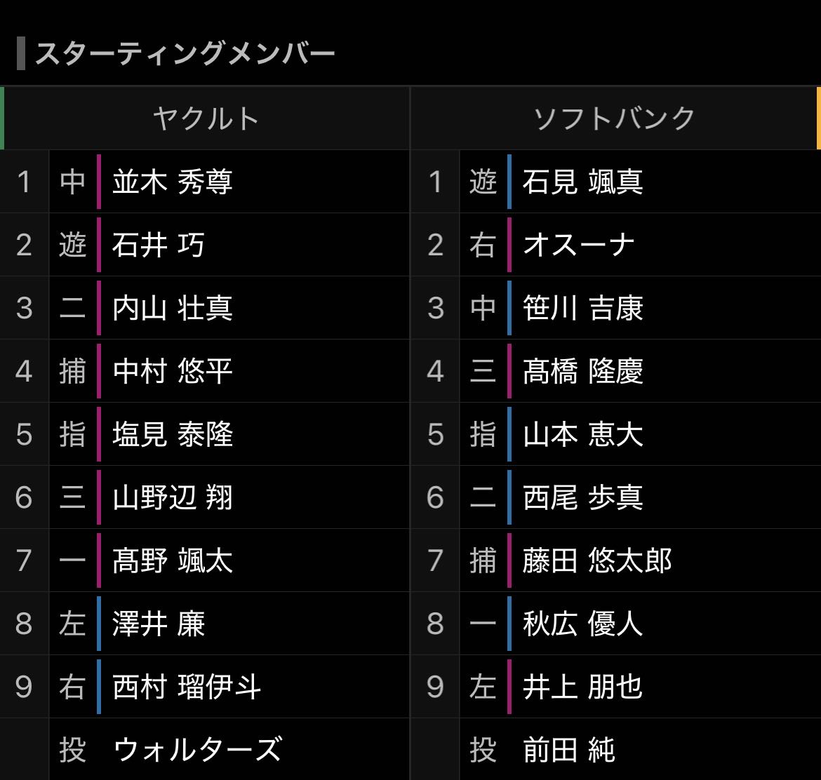Open 内山 壮真 player page
This screenshot has width=821, height=780.
click(x=173, y=309)
